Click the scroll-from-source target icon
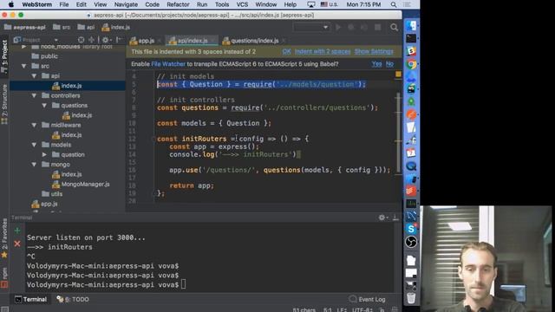This screenshot has width=555, height=312. [x=81, y=40]
